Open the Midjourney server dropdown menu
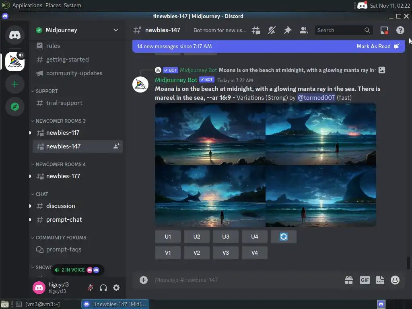The image size is (412, 309). (x=115, y=30)
